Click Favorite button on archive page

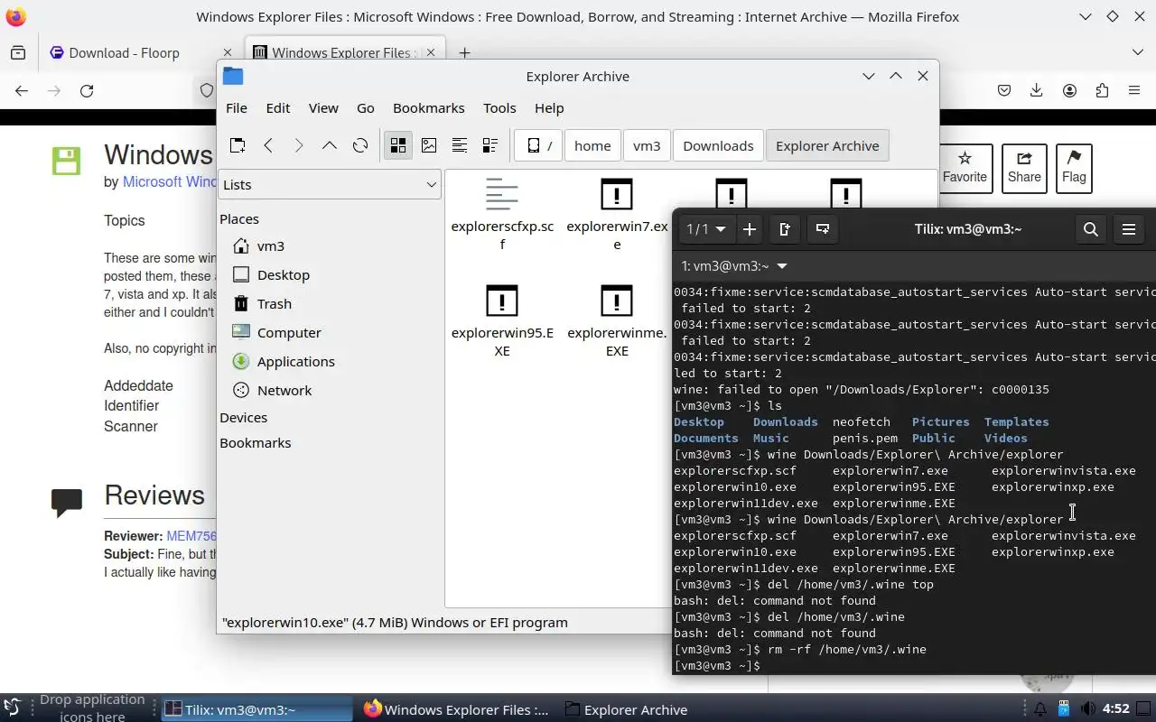pyautogui.click(x=965, y=168)
